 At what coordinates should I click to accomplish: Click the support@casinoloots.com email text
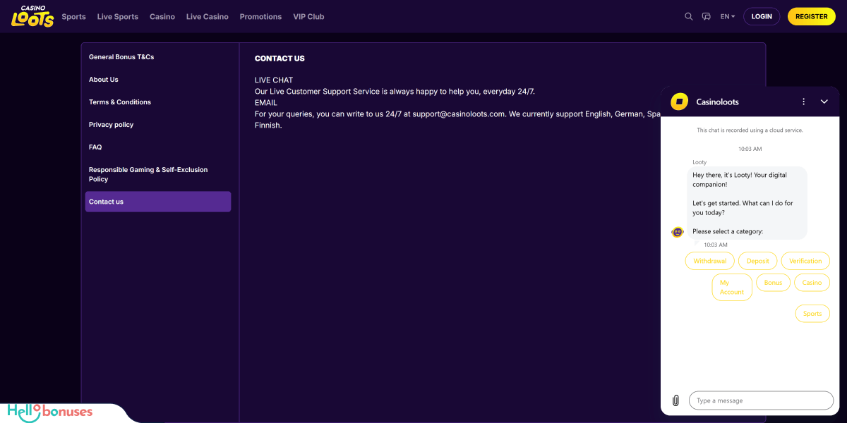(x=459, y=114)
